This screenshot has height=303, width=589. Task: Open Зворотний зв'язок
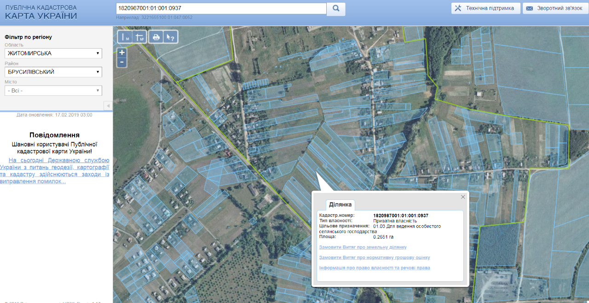tap(555, 8)
